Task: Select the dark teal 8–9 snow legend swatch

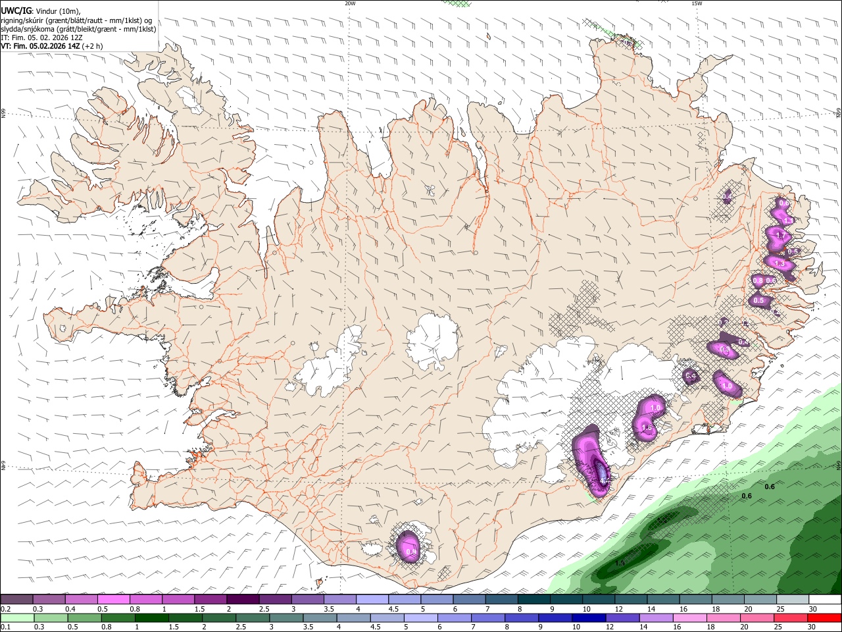Action: tap(534, 600)
